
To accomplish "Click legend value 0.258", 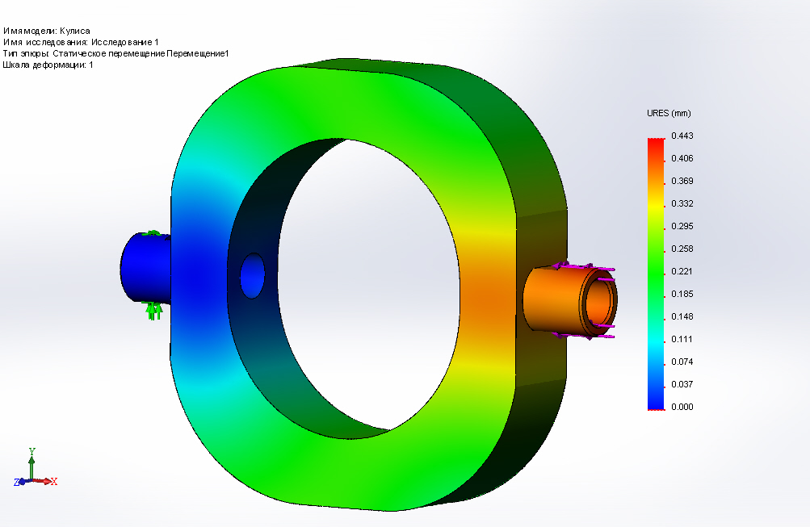I will point(682,249).
